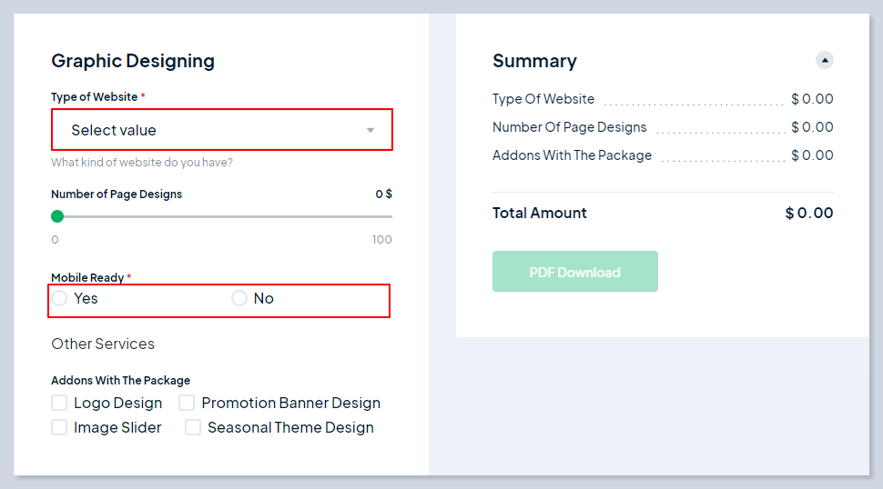Select the No radio button
883x489 pixels.
[x=239, y=298]
